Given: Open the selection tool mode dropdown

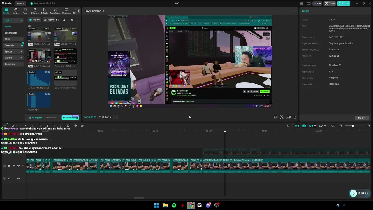Looking at the screenshot, I should pos(17,126).
